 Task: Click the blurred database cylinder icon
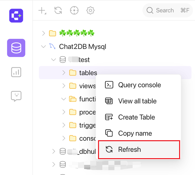click(63, 164)
